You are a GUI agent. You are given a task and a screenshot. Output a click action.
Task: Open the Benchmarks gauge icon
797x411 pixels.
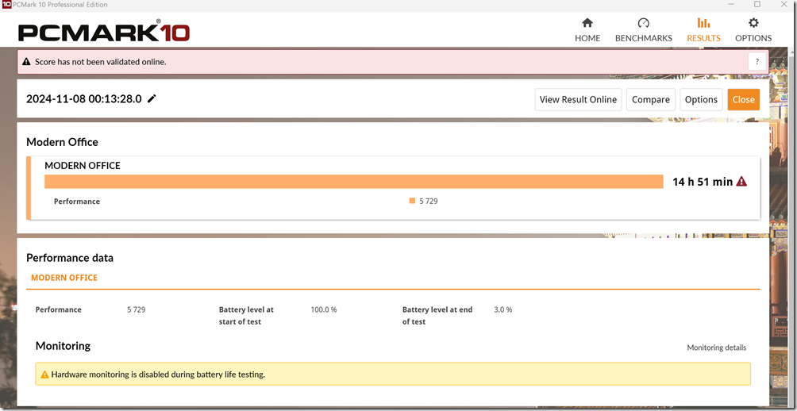click(643, 24)
